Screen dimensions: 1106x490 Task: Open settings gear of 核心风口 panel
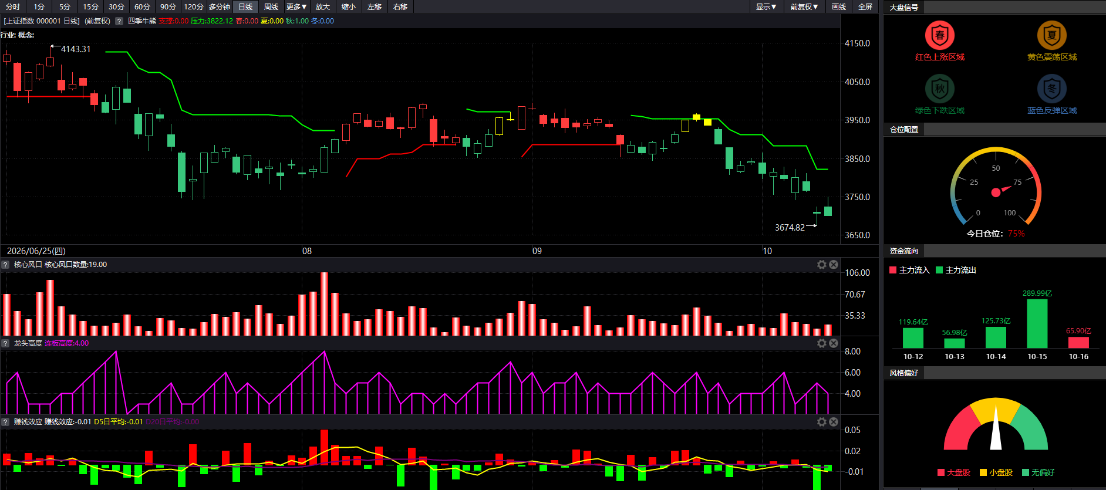tap(822, 265)
